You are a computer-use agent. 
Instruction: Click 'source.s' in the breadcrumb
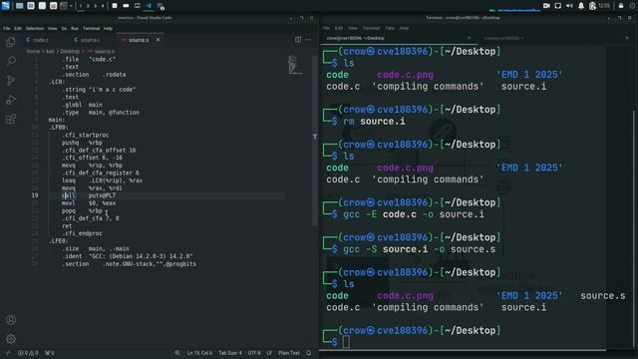[x=104, y=51]
